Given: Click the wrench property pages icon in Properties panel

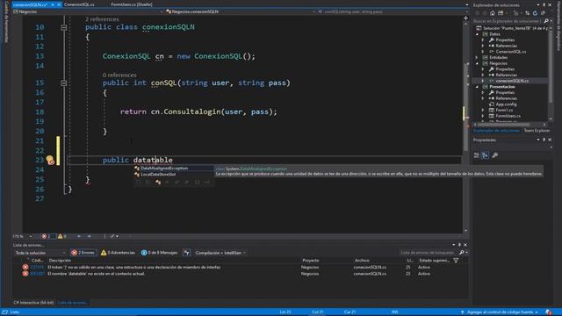Looking at the screenshot, I should click(x=495, y=155).
